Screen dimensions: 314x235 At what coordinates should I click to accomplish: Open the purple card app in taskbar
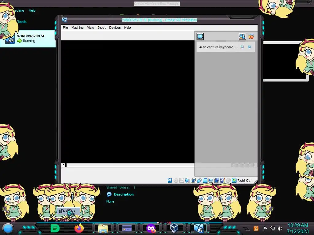point(127,228)
